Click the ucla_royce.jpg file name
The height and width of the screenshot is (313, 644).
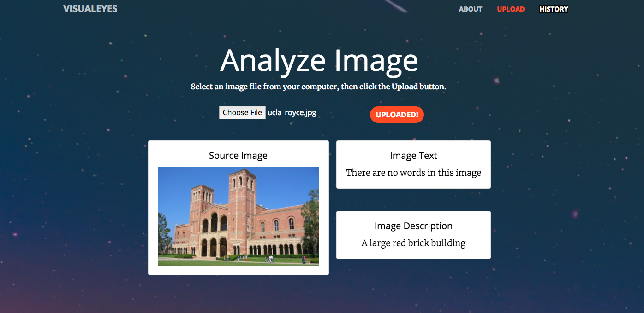tap(292, 112)
